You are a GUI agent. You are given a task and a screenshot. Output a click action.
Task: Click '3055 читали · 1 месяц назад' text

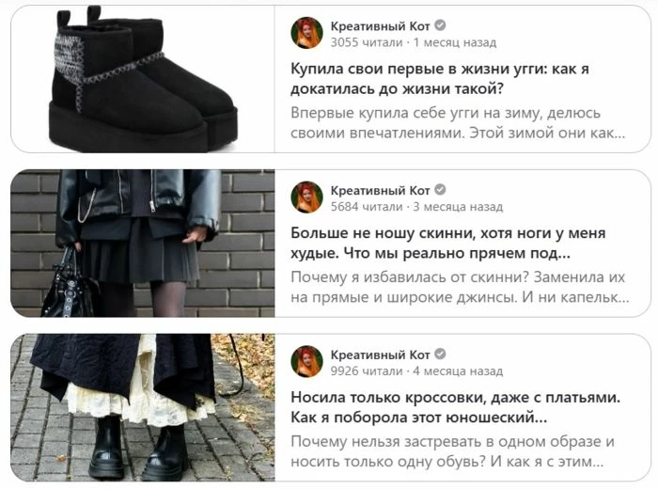click(414, 42)
